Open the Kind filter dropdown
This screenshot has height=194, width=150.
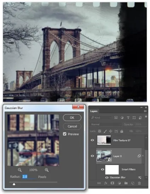pos(101,118)
